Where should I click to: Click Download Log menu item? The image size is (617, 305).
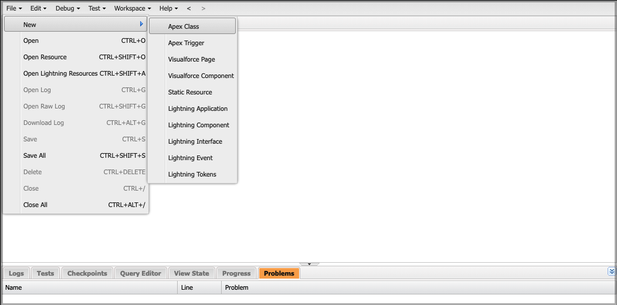tap(76, 123)
